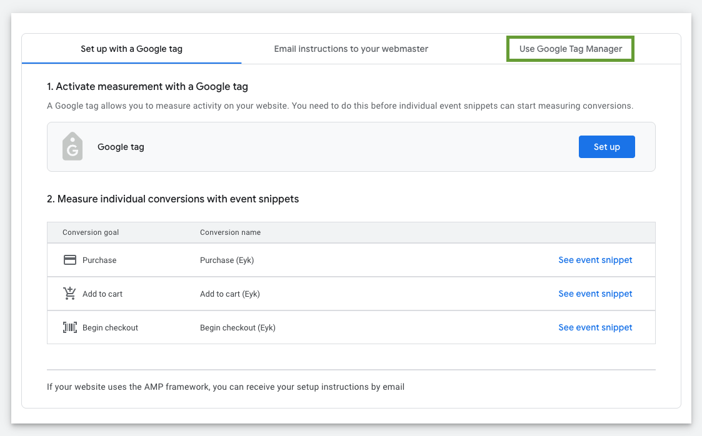The width and height of the screenshot is (702, 436).
Task: Select the Set up with a Google tag tab
Action: (x=132, y=49)
